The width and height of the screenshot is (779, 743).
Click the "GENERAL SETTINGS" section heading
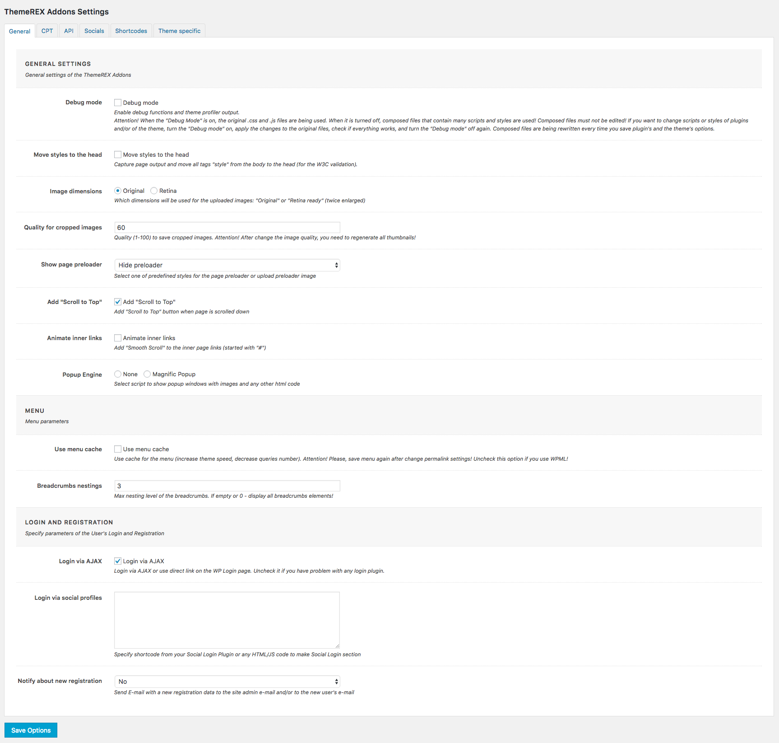(x=58, y=64)
